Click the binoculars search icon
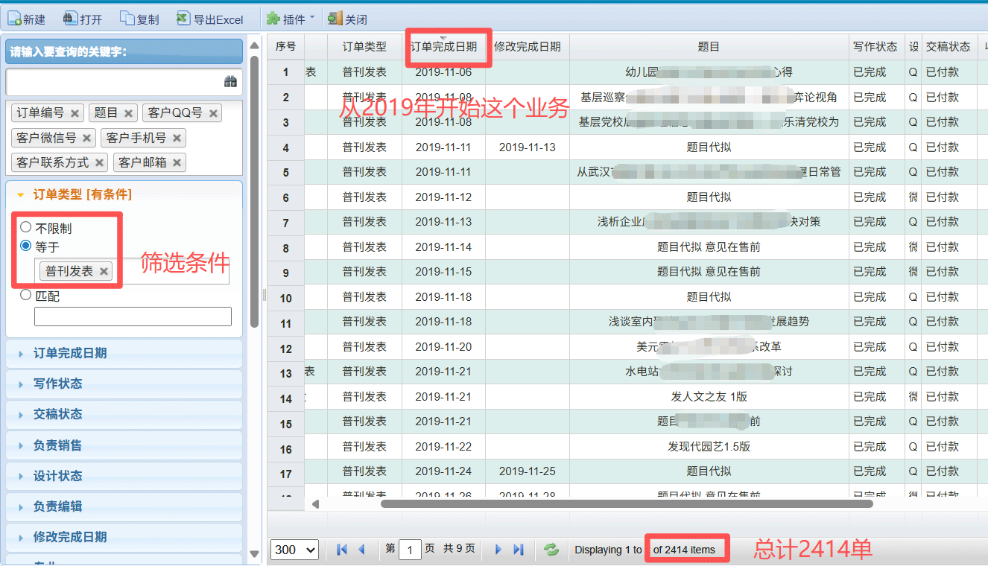The height and width of the screenshot is (566, 988). coord(230,82)
